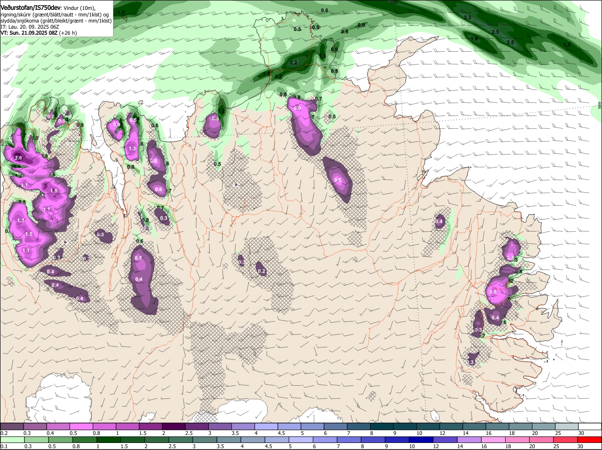Select the rain scale swatch between 0.5 and 0.8

(60, 439)
